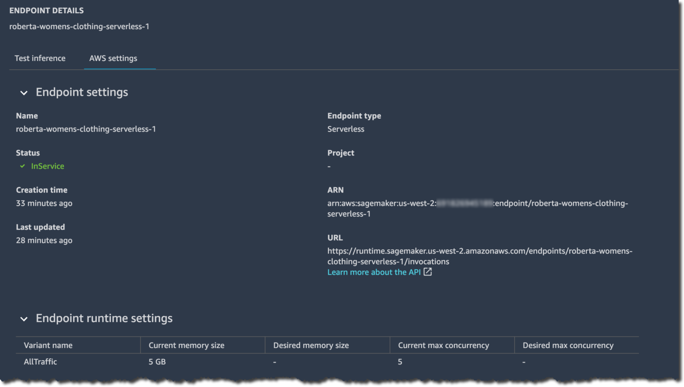The width and height of the screenshot is (684, 387).
Task: Open the "Learn more about the API" link
Action: (x=374, y=272)
